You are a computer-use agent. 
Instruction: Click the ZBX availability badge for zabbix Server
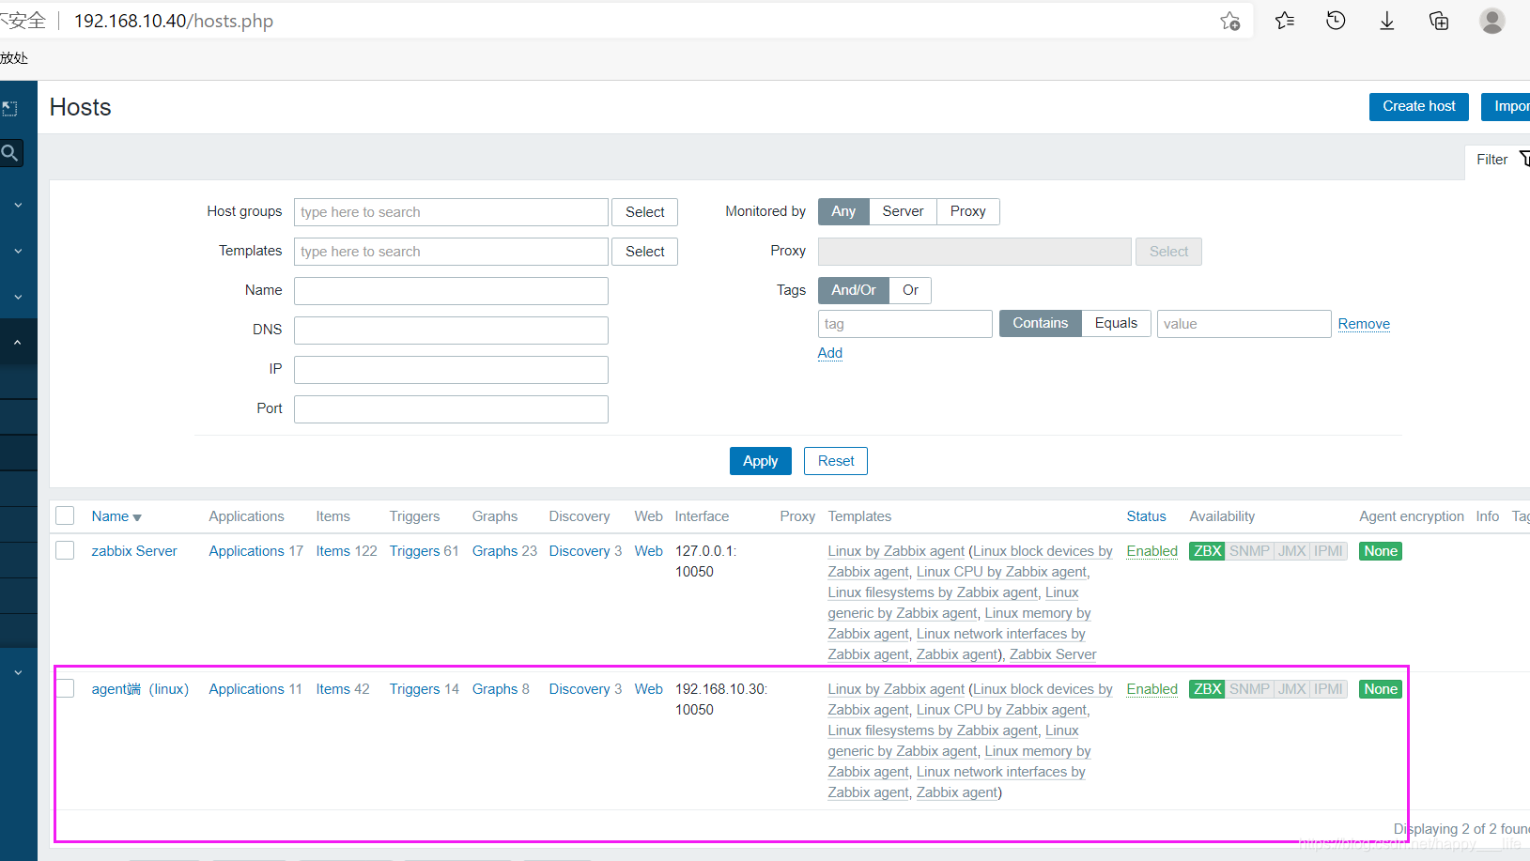(1207, 551)
